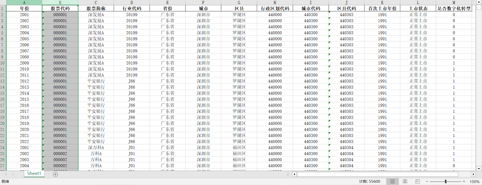Viewport: 482px width, 185px height.
Task: Select column B header
Action: click(x=60, y=3)
